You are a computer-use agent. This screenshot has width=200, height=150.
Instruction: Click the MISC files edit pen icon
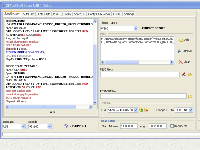click(x=184, y=74)
